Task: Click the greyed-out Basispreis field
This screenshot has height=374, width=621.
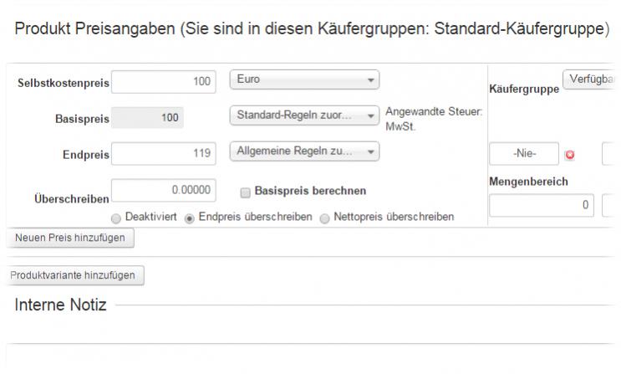Action: (148, 118)
